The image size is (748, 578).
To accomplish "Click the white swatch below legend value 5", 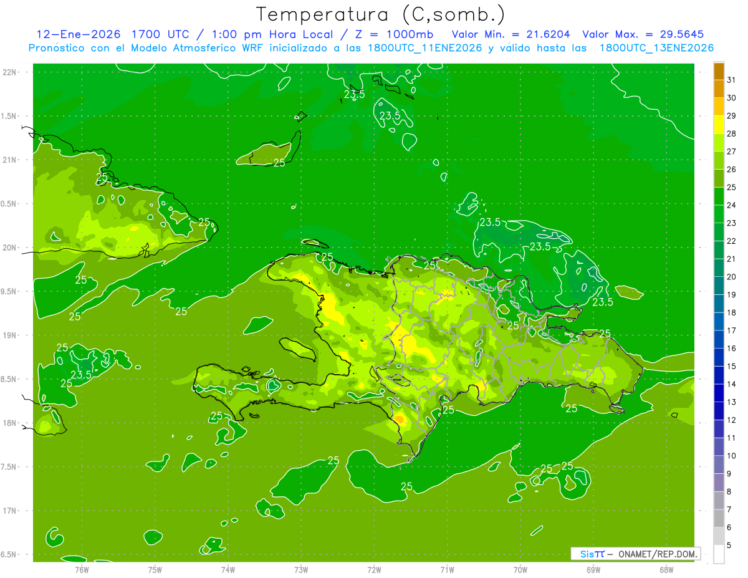I will [719, 554].
